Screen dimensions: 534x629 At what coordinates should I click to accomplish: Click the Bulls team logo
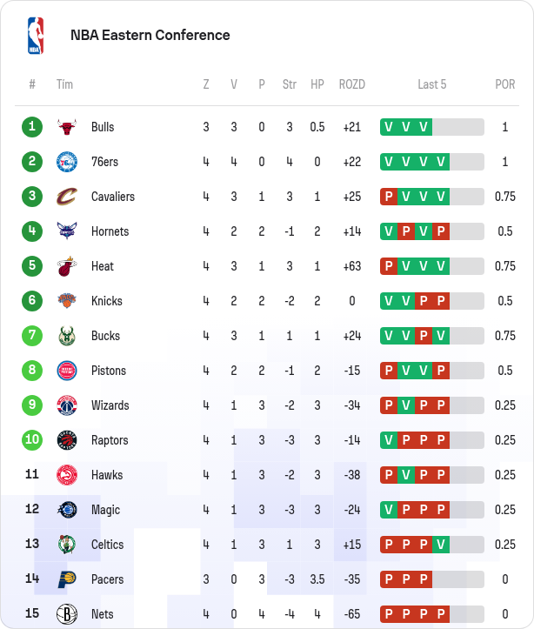[x=67, y=127]
